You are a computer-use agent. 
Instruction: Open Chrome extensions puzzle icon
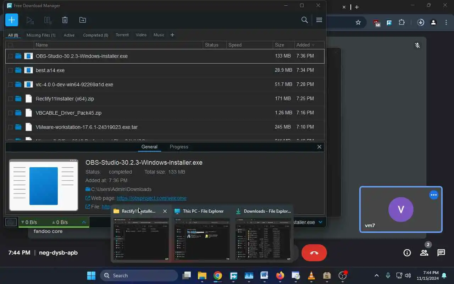click(402, 22)
